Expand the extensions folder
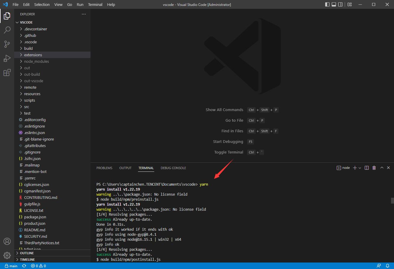The image size is (394, 269). pos(52,55)
